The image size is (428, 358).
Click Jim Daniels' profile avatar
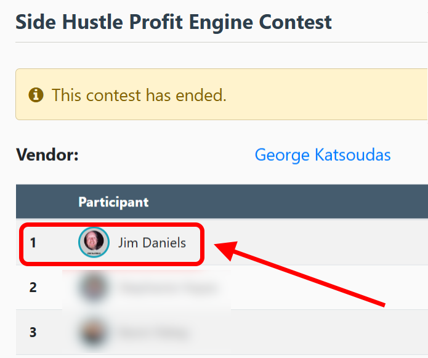click(94, 243)
